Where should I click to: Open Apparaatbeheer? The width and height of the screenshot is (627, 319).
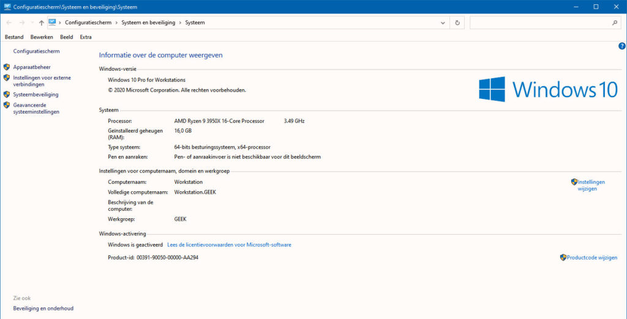point(32,67)
